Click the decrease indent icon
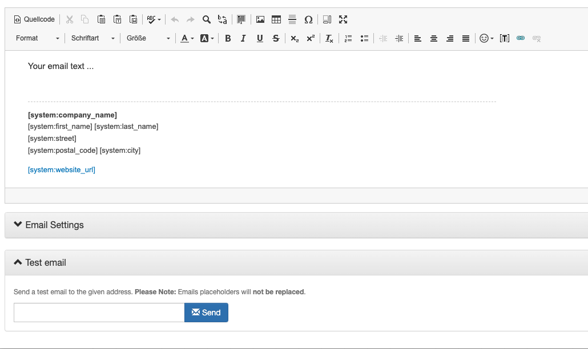This screenshot has height=349, width=588. 383,38
